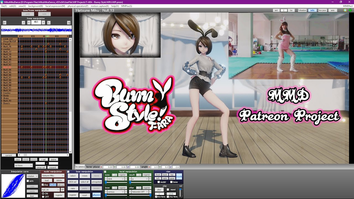Jump to the last frame with >| button
Image resolution: width=354 pixels, height=199 pixels.
point(69,23)
